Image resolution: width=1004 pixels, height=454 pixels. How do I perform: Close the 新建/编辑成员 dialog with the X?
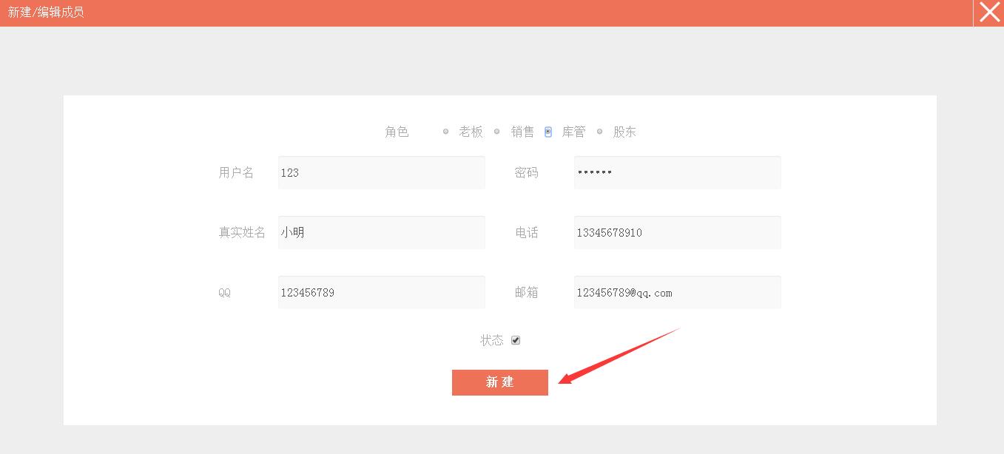(x=988, y=12)
